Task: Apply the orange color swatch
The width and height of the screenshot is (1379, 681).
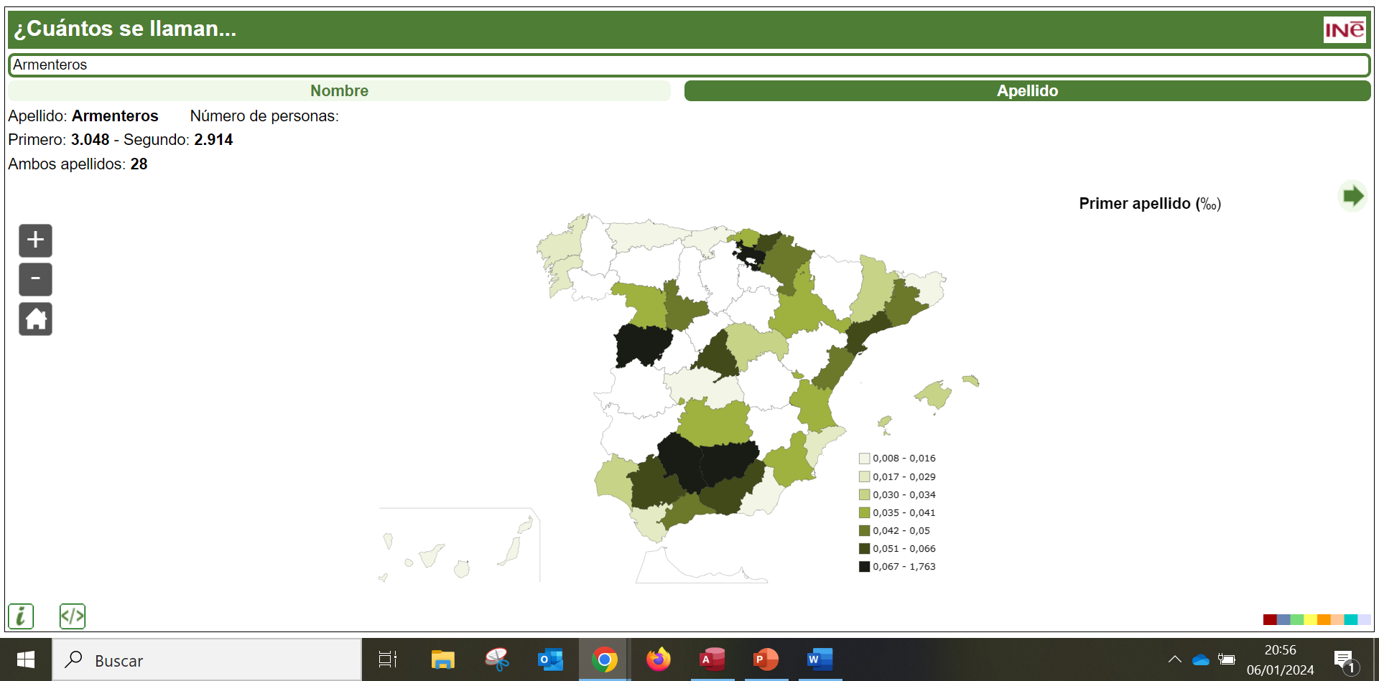Action: coord(1323,619)
